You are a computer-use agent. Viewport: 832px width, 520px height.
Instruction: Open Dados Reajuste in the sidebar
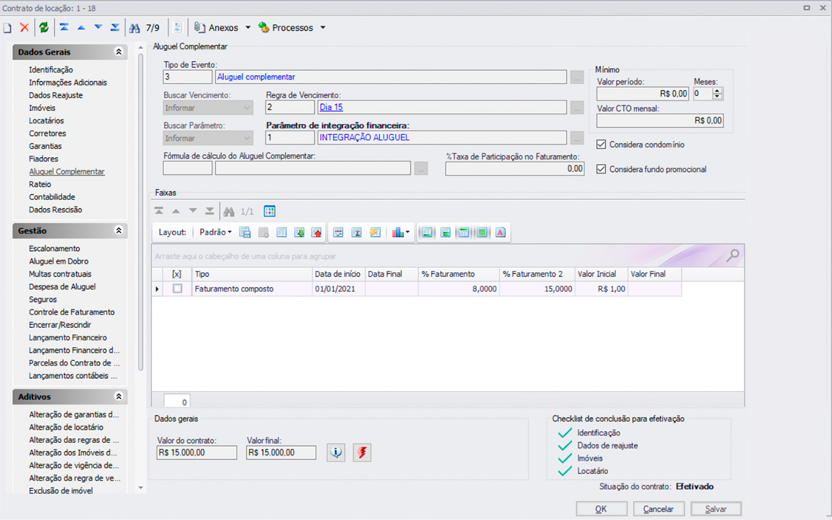click(56, 95)
